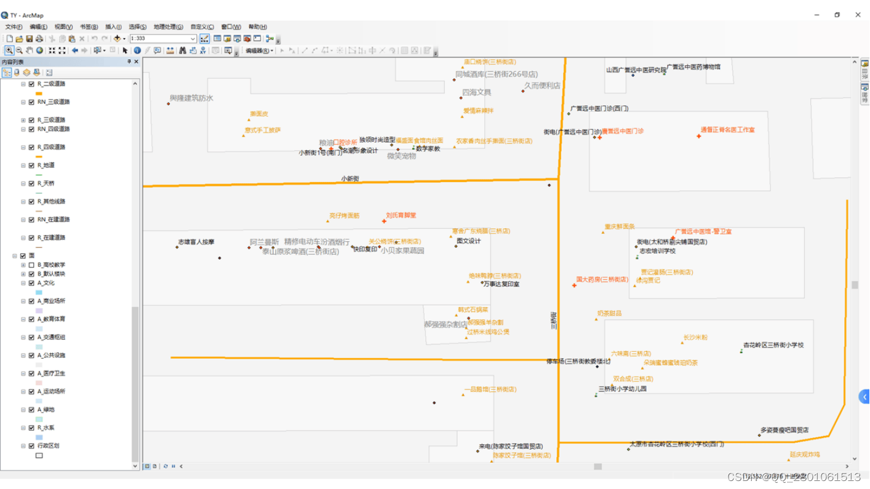The image size is (870, 489).
Task: Uncheck the R_天桥 layer
Action: pos(31,183)
